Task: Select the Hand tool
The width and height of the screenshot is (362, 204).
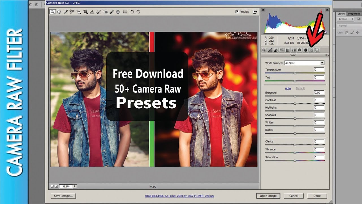Action: (59, 12)
